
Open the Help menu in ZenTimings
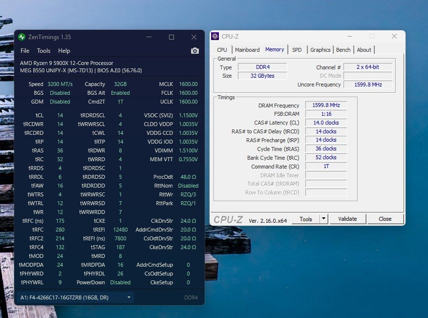pyautogui.click(x=64, y=51)
